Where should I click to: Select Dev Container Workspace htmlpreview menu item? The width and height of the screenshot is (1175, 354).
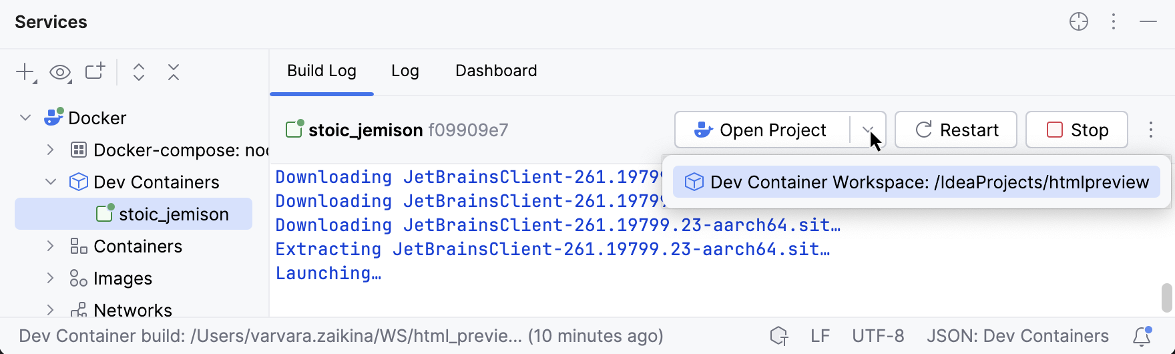pos(916,182)
